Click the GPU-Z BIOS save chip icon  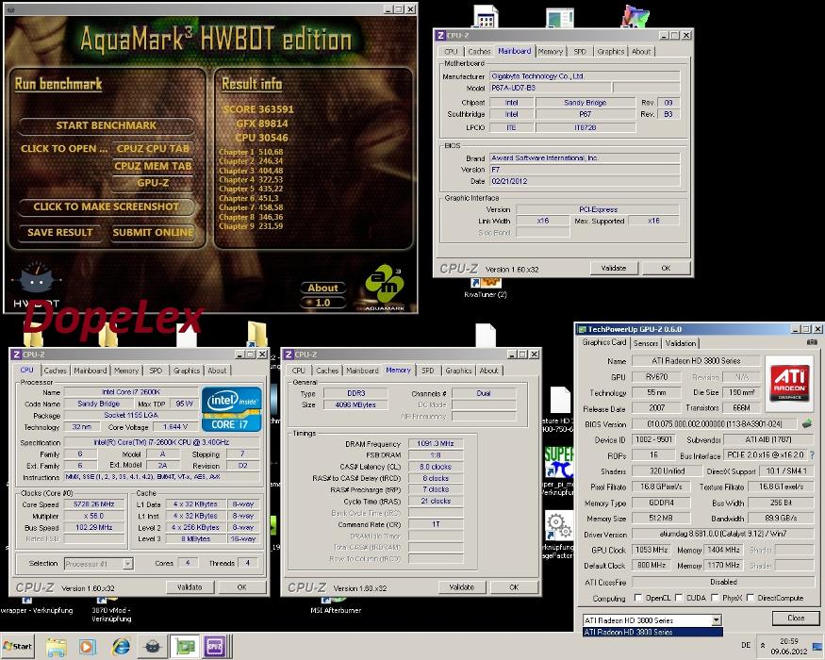[806, 423]
